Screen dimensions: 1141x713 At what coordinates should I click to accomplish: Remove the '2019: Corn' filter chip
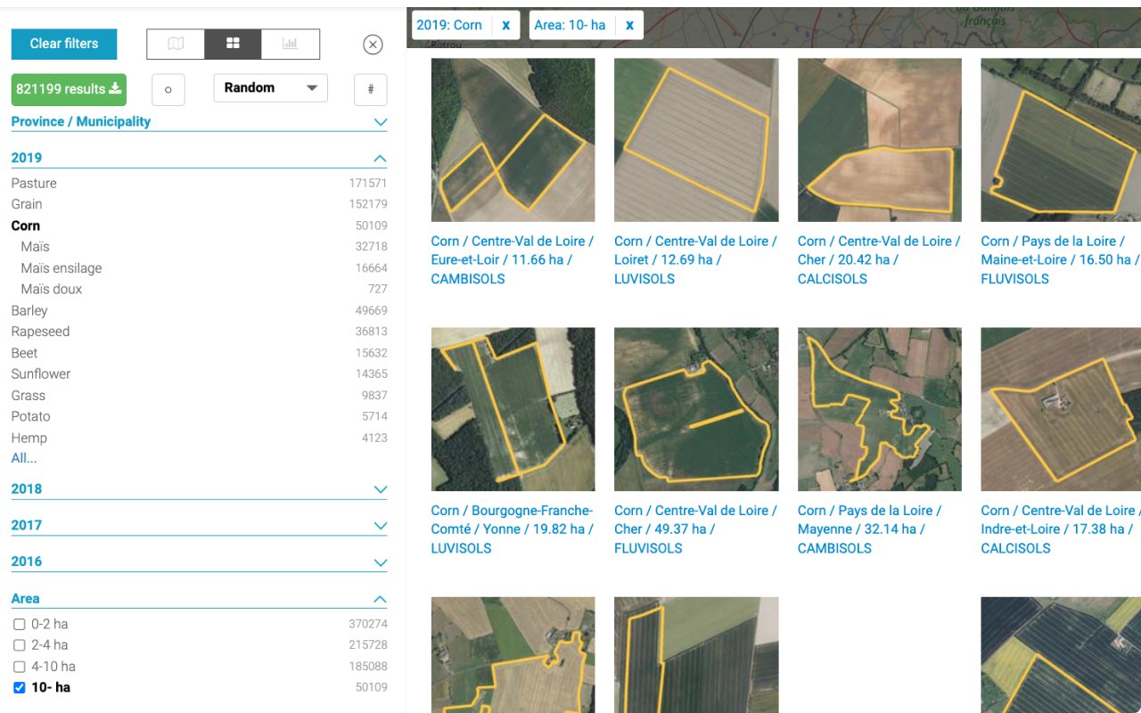pyautogui.click(x=505, y=25)
